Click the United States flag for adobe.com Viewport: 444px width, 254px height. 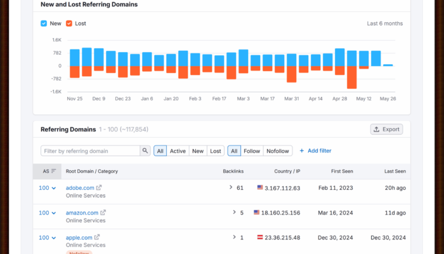(x=260, y=188)
